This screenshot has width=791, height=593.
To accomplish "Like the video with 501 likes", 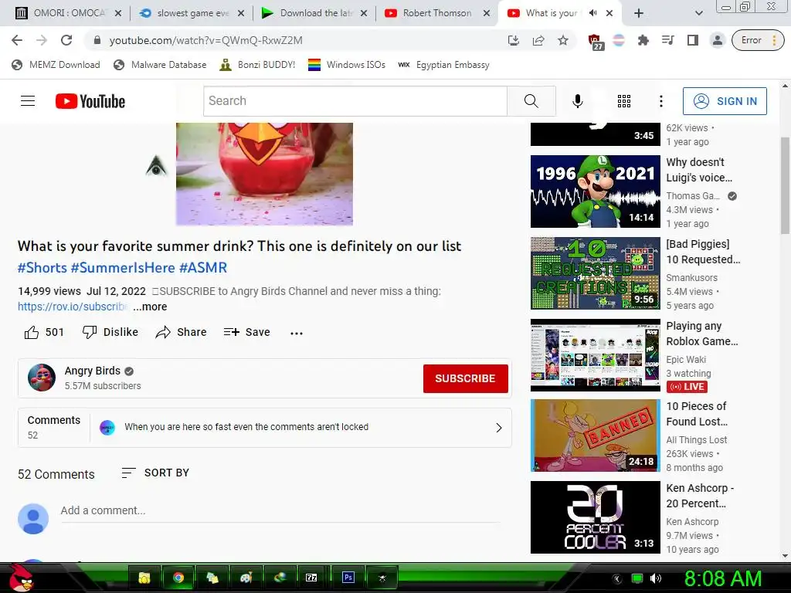I will pos(44,332).
